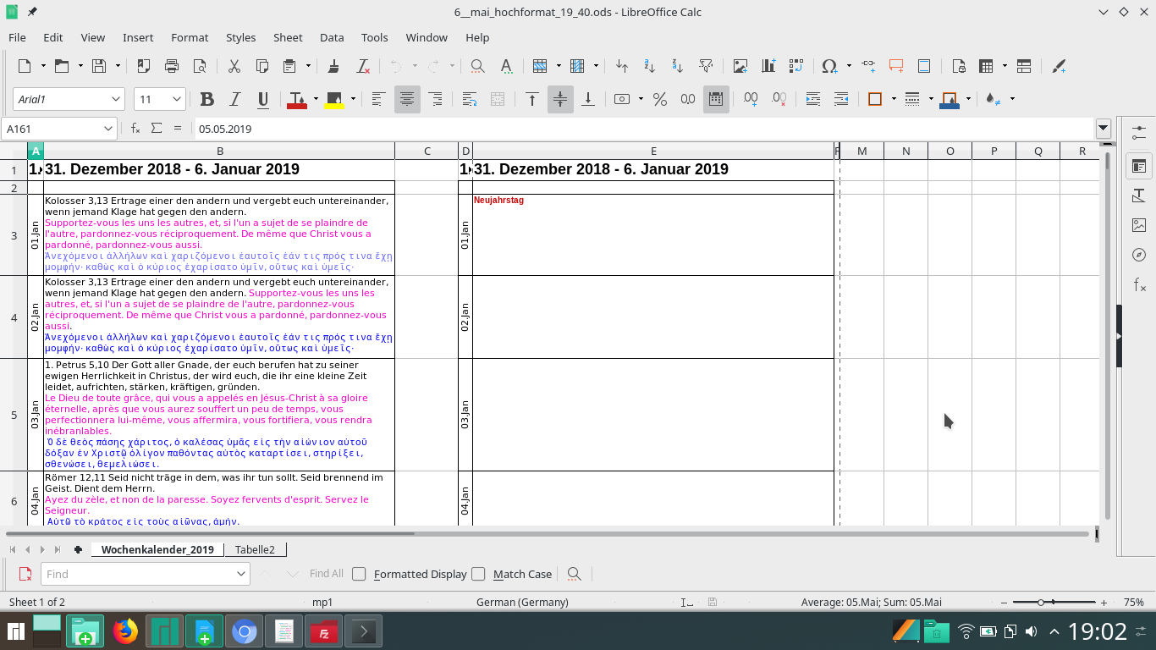Select the Center Horizontally alignment icon
Viewport: 1156px width, 650px height.
click(x=407, y=99)
